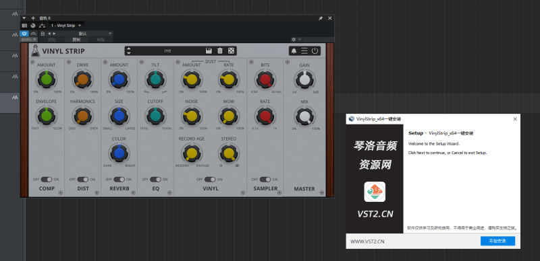Click the Record Age knob

tap(192, 153)
